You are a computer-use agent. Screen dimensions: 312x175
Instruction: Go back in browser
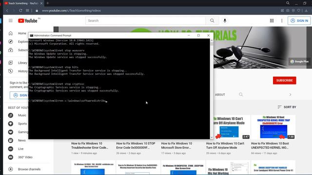coord(7,11)
